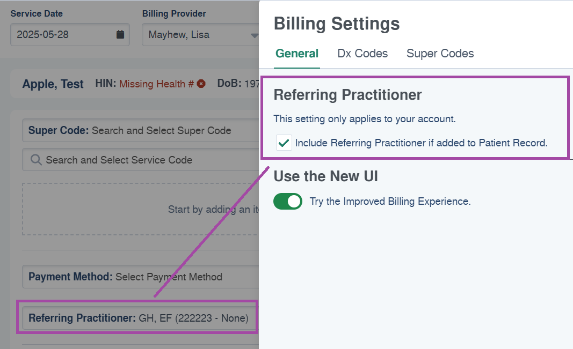Uncheck Include Referring Practitioner checkbox

point(284,143)
